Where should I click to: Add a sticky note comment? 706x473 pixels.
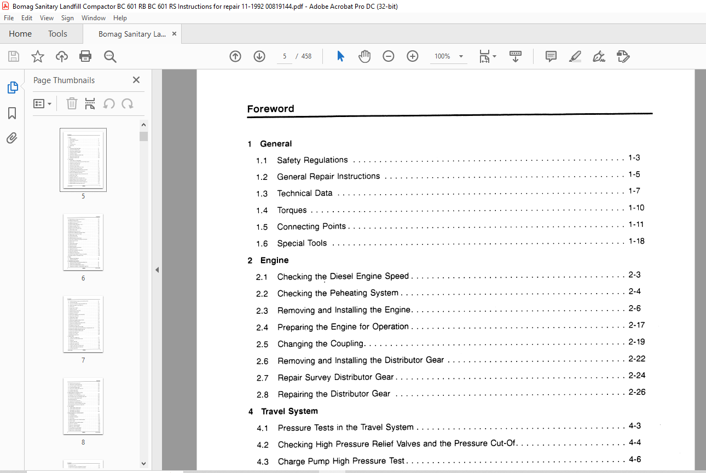pyautogui.click(x=551, y=56)
